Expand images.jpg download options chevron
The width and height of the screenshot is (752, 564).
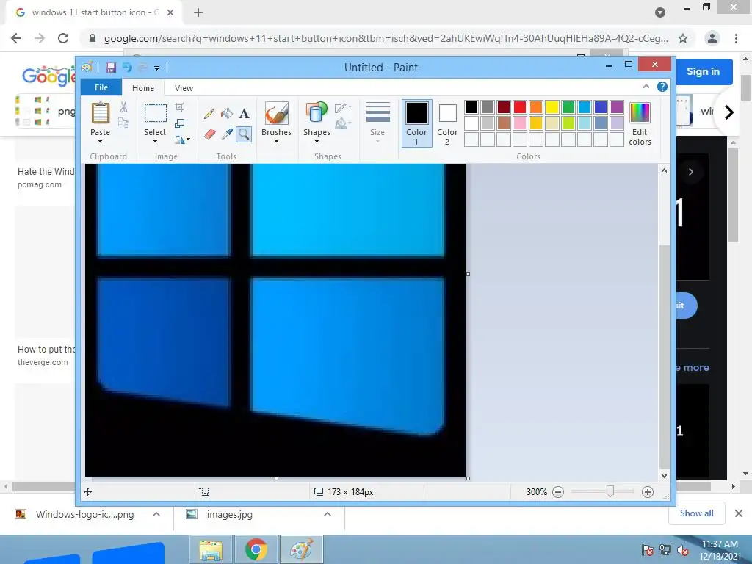point(328,514)
